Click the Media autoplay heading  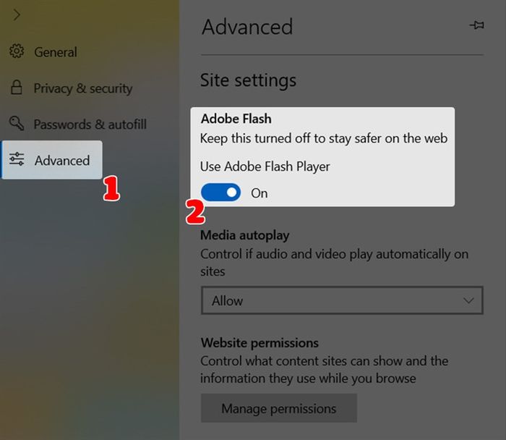pyautogui.click(x=245, y=235)
